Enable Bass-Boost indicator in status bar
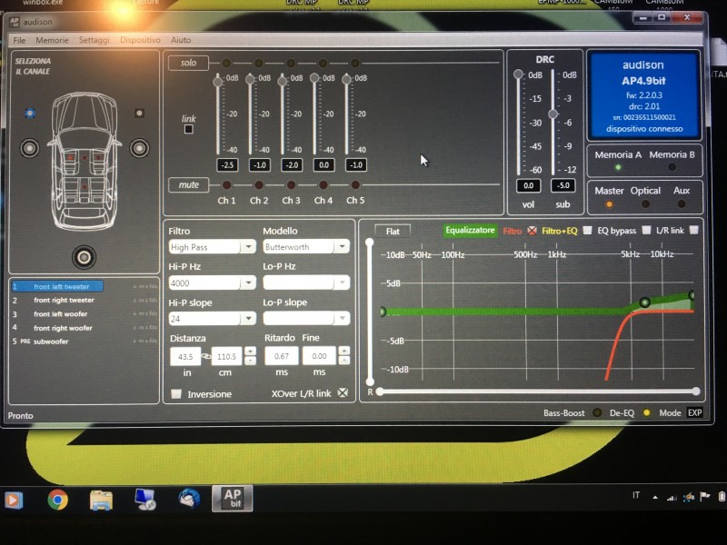The image size is (727, 545). [597, 412]
